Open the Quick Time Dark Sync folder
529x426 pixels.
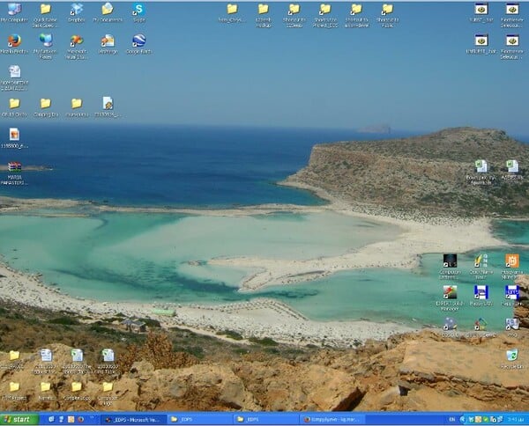[x=45, y=11]
